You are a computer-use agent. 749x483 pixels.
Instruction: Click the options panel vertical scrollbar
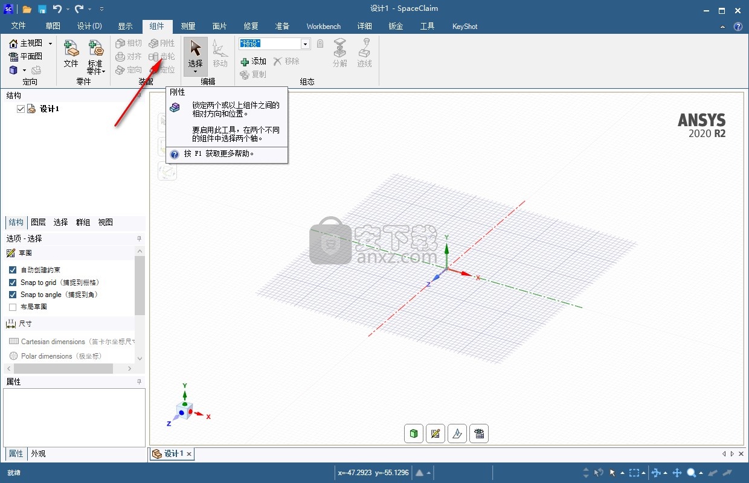pyautogui.click(x=140, y=286)
